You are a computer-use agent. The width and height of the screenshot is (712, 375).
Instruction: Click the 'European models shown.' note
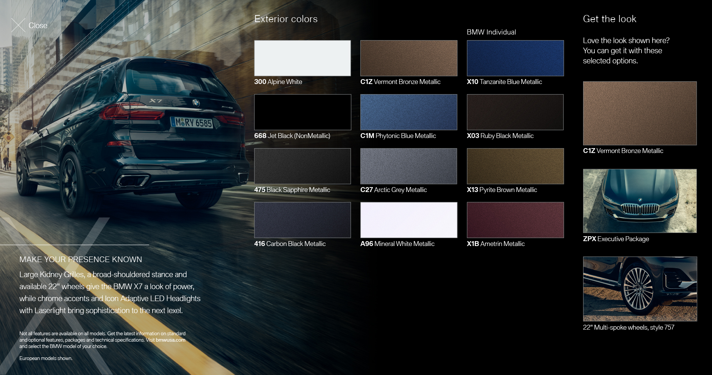46,358
